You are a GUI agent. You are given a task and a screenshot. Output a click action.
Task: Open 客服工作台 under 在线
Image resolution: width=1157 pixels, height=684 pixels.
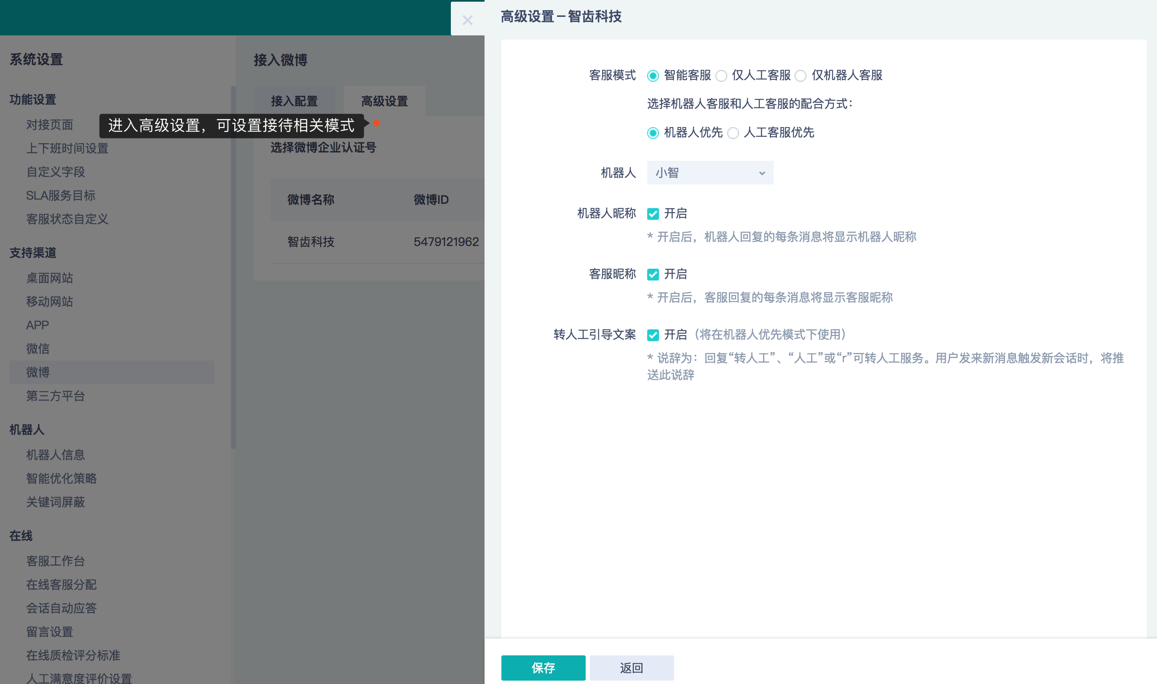click(56, 561)
